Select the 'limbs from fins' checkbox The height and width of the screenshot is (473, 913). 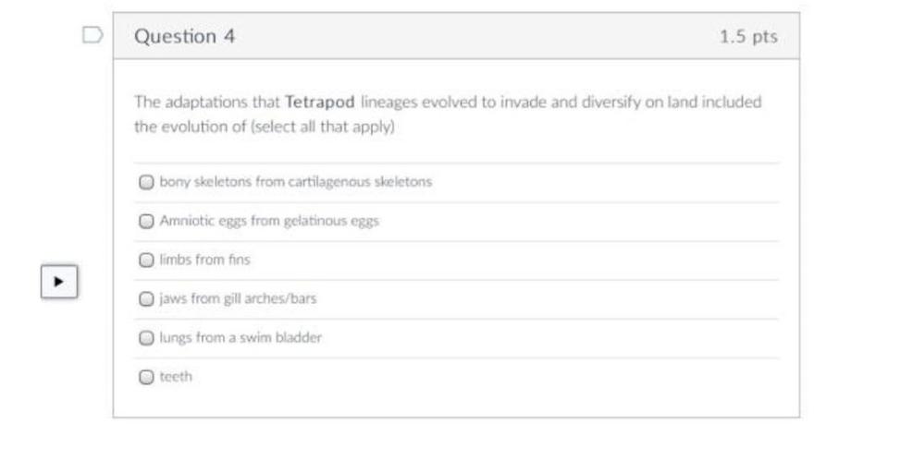click(x=147, y=261)
